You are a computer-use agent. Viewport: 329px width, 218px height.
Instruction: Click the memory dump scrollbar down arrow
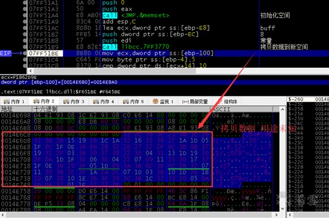[x=283, y=208]
